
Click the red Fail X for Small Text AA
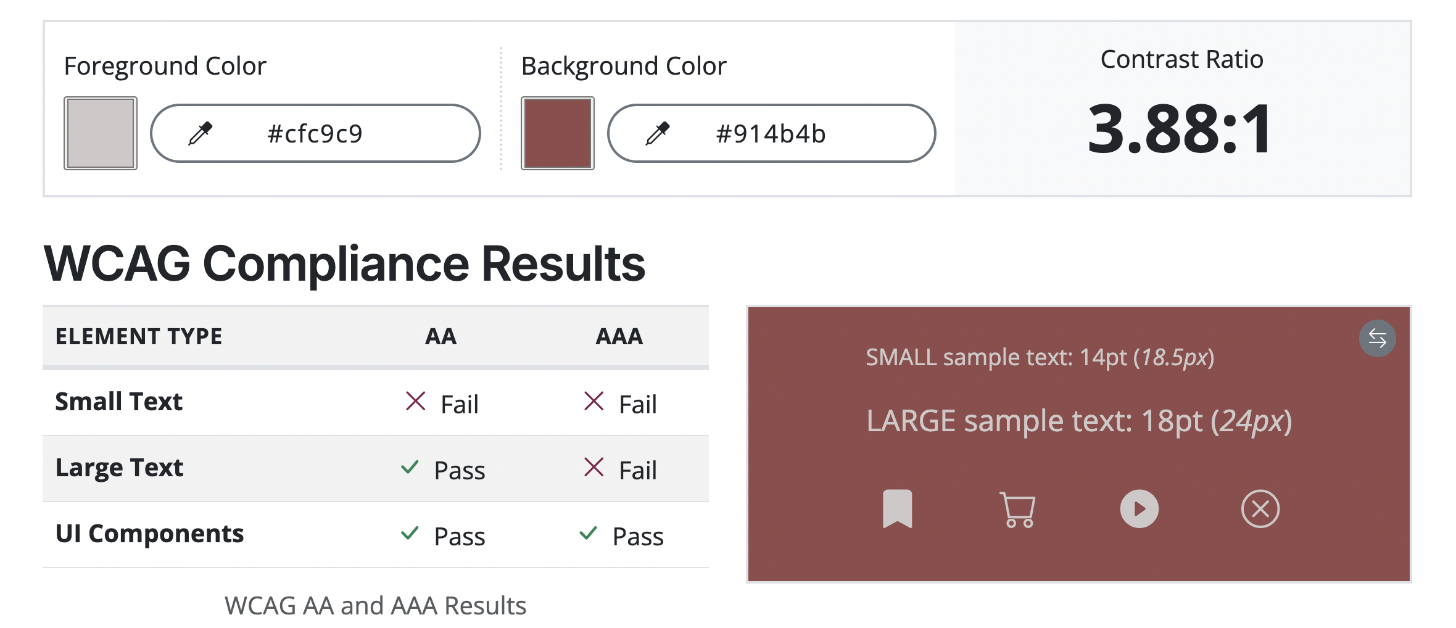pos(416,401)
